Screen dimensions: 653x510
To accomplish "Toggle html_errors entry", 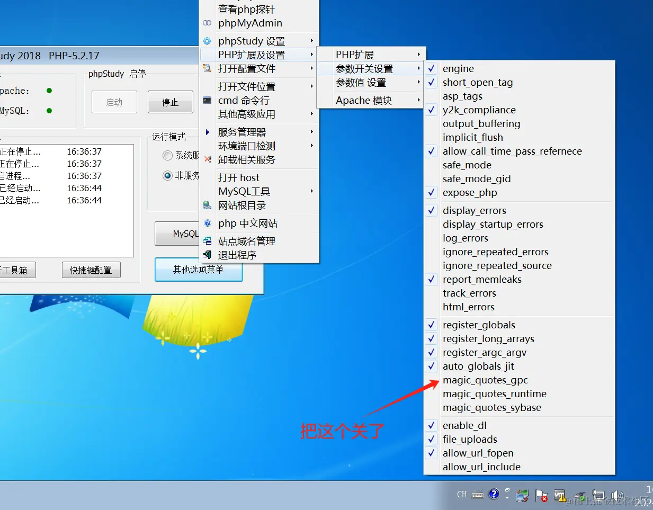I will pos(520,307).
